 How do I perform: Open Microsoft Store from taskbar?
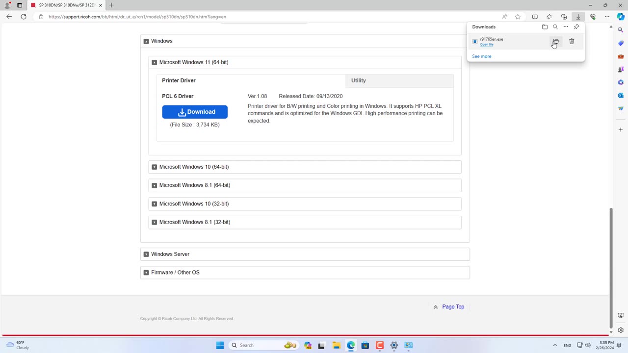pyautogui.click(x=365, y=345)
